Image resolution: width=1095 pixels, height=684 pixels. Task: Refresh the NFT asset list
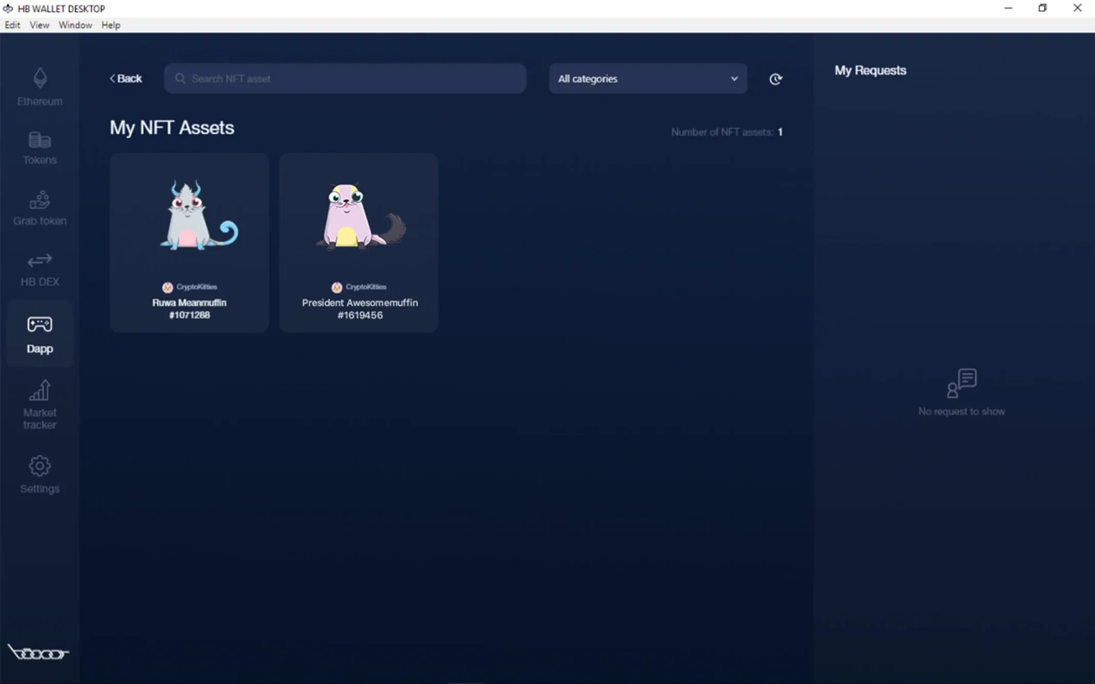(x=775, y=78)
